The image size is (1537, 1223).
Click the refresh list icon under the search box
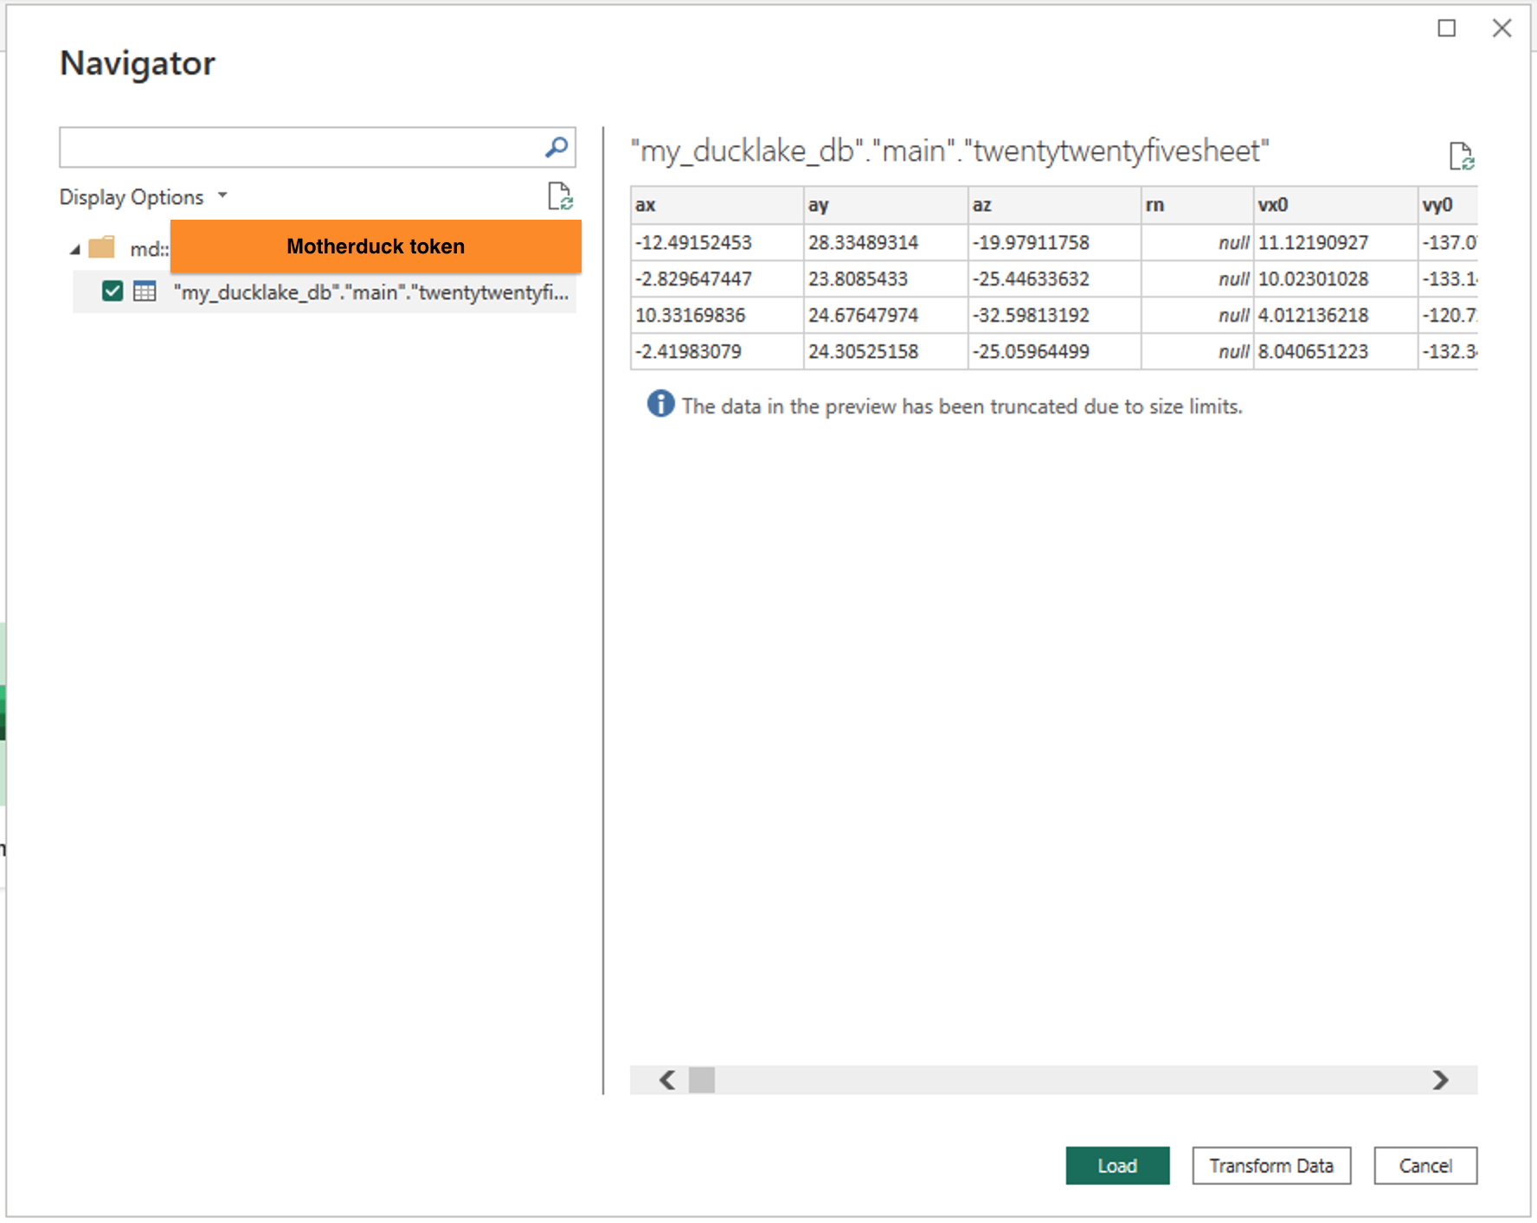(x=560, y=197)
